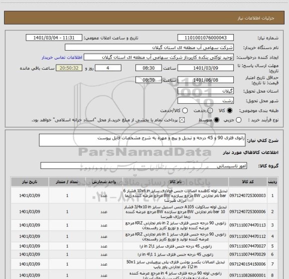Choose the جزیی purchase process option
The image size is (289, 279).
click(x=238, y=120)
